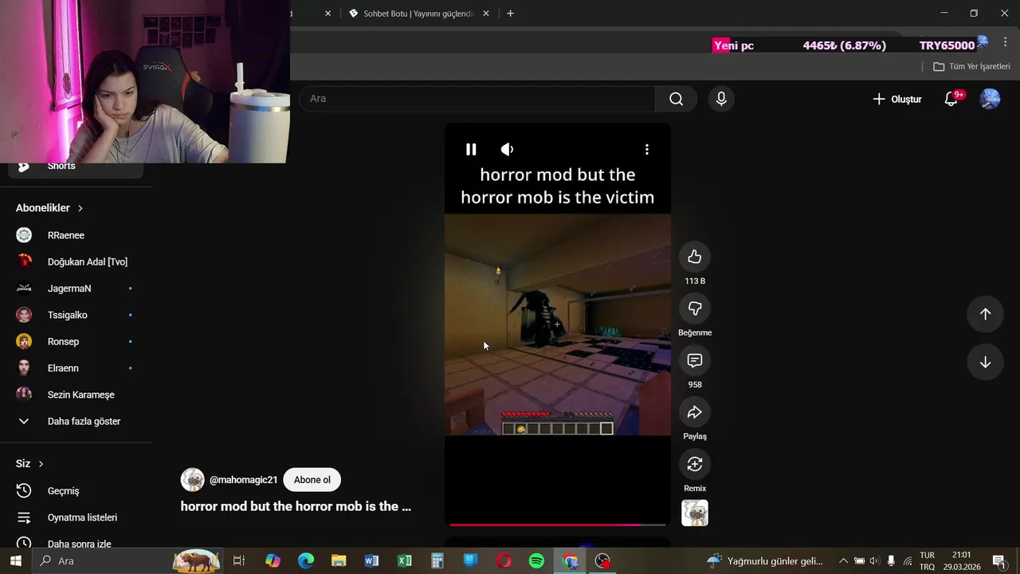Screen dimensions: 1020x574
Task: Close the partially hidden first tab
Action: pos(328,14)
